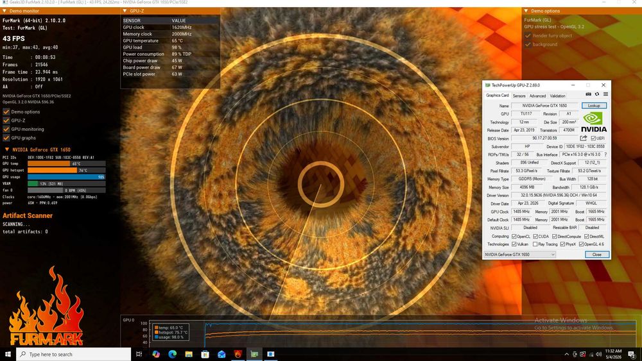The height and width of the screenshot is (361, 642).
Task: Toggle the Demo options checkbox
Action: pos(6,112)
